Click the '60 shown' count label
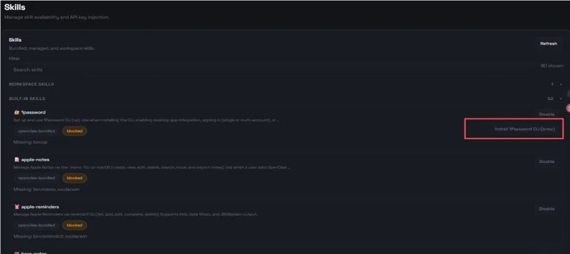Screen dimensions: 570x254 click(552, 66)
